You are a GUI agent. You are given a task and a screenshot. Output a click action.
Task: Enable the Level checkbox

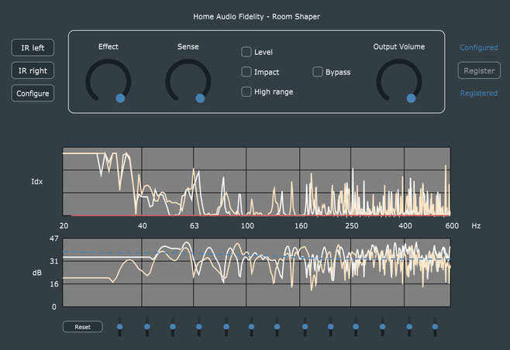246,52
